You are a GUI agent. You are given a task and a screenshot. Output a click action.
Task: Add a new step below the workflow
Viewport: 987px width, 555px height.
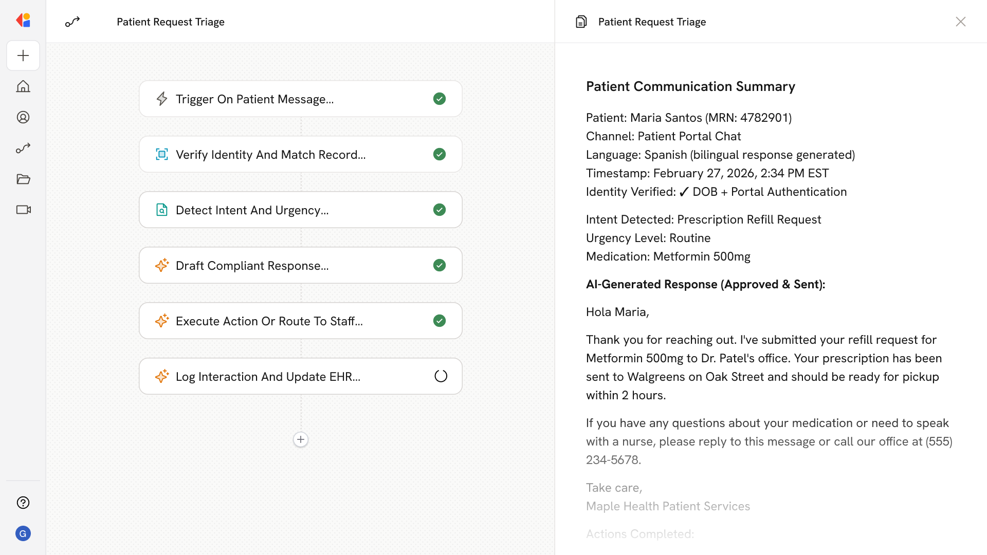(301, 439)
